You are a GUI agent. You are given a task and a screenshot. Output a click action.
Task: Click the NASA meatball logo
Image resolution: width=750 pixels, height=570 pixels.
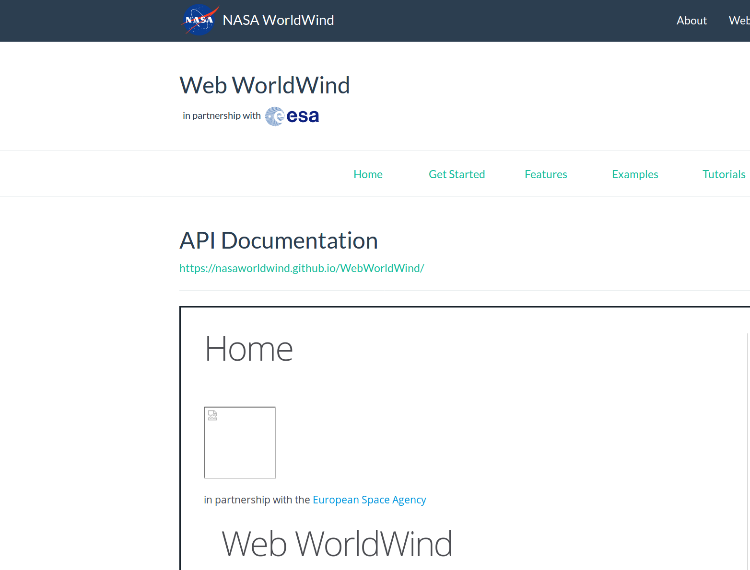(200, 20)
